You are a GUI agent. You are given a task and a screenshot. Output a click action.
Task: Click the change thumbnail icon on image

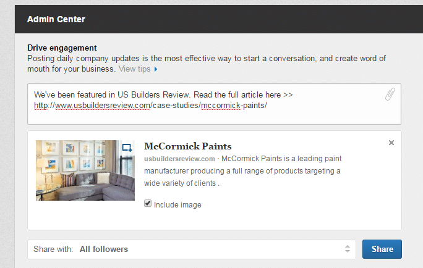click(127, 148)
